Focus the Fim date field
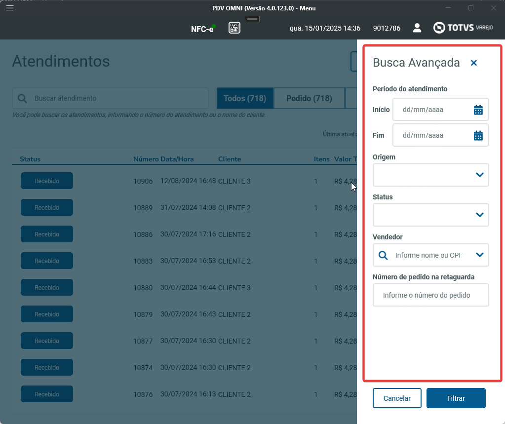The image size is (505, 424). (x=440, y=135)
